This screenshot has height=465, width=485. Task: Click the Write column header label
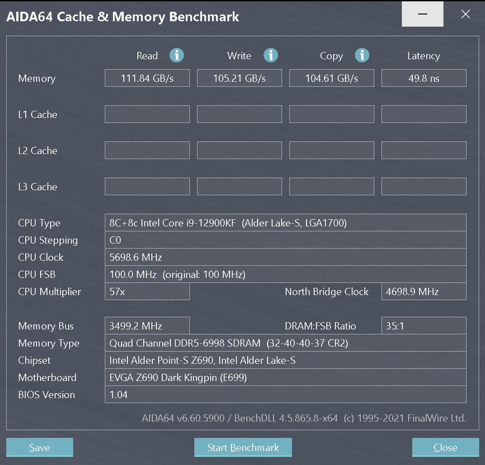click(x=239, y=56)
